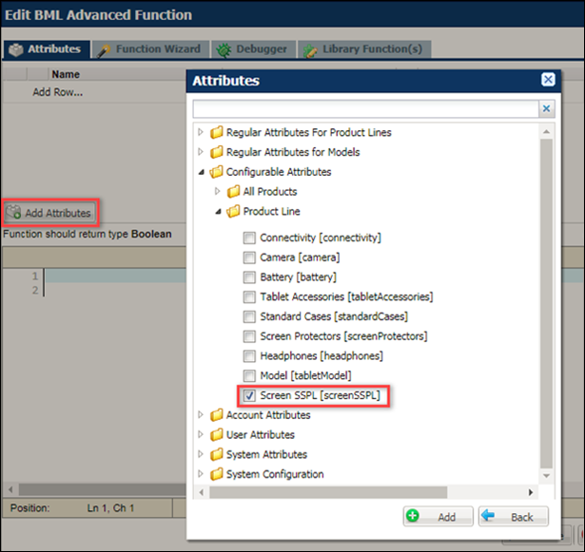
Task: Open the Attributes tab
Action: 47,49
